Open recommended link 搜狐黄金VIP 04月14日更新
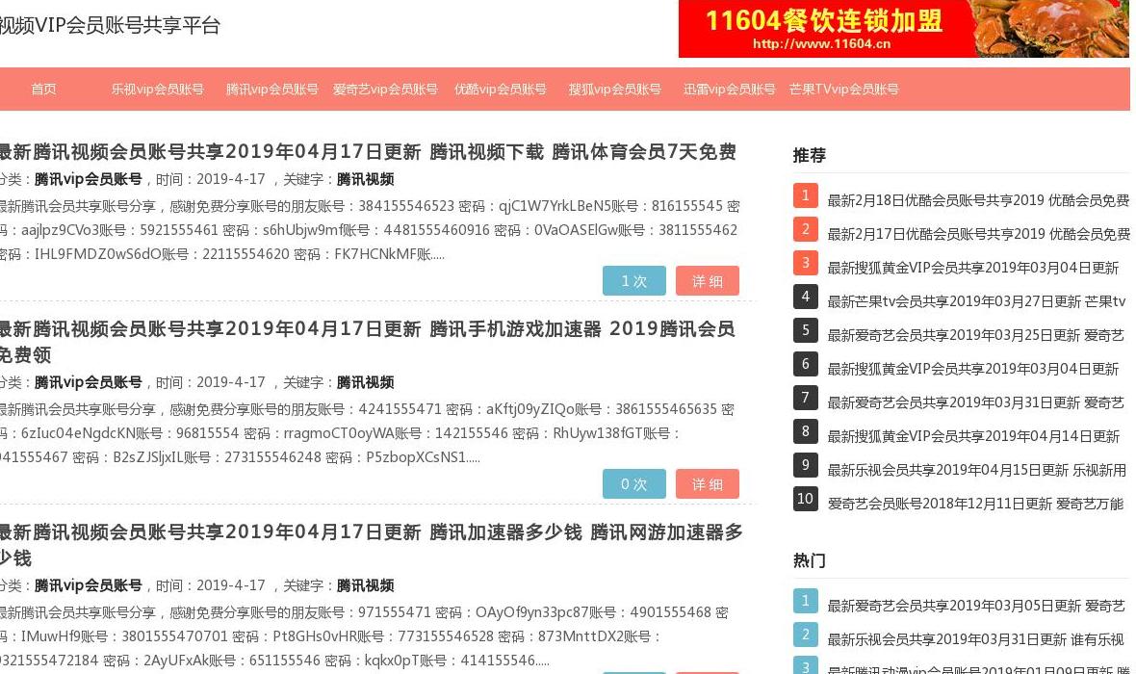Image resolution: width=1136 pixels, height=674 pixels. 973,436
